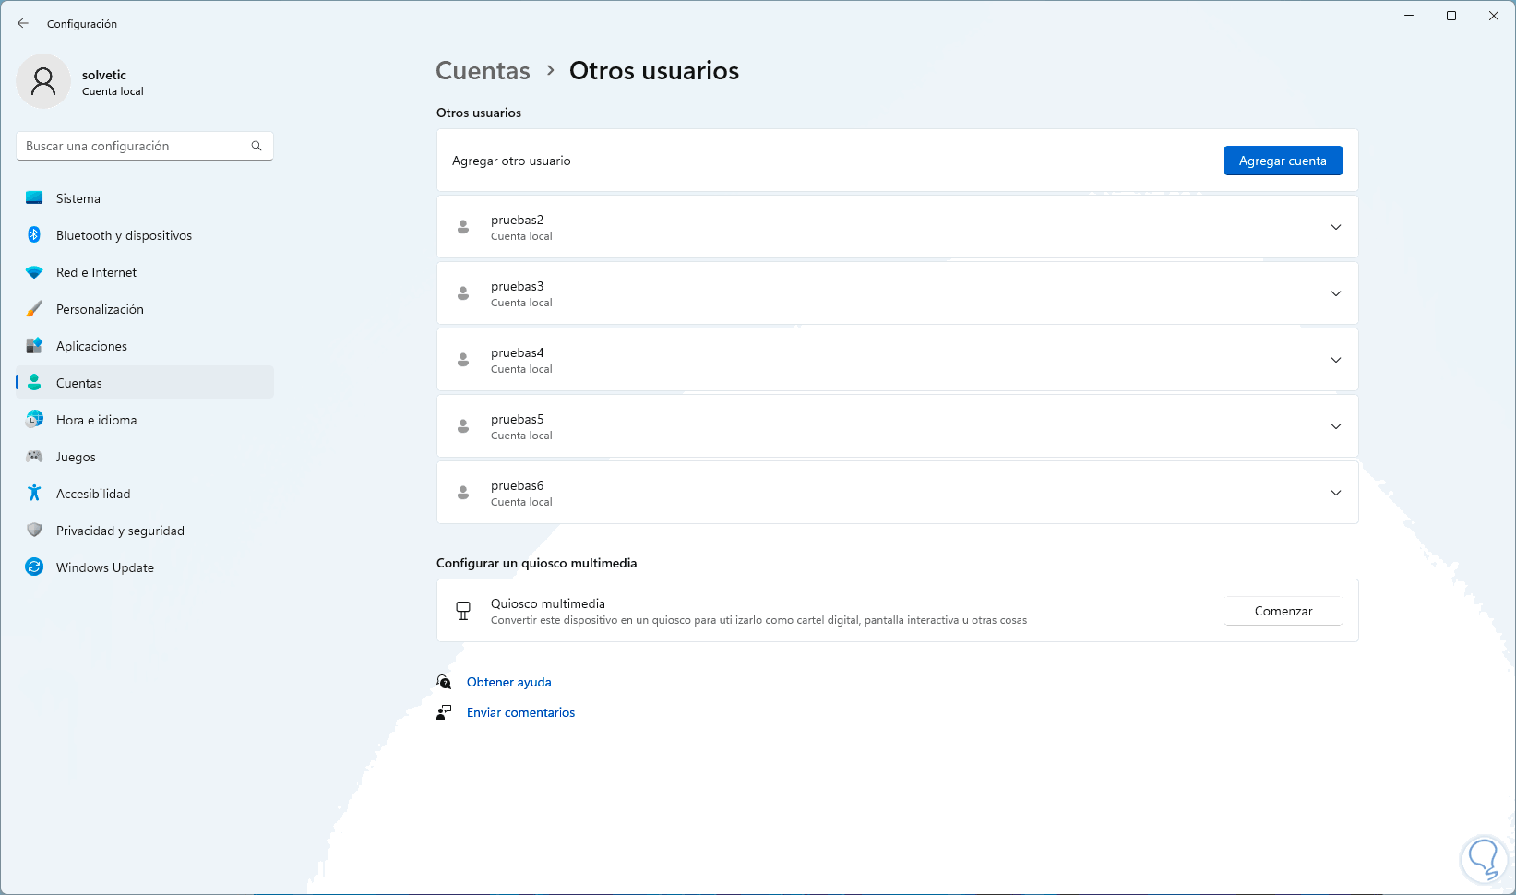Switch to the Cuentas section

tap(78, 382)
